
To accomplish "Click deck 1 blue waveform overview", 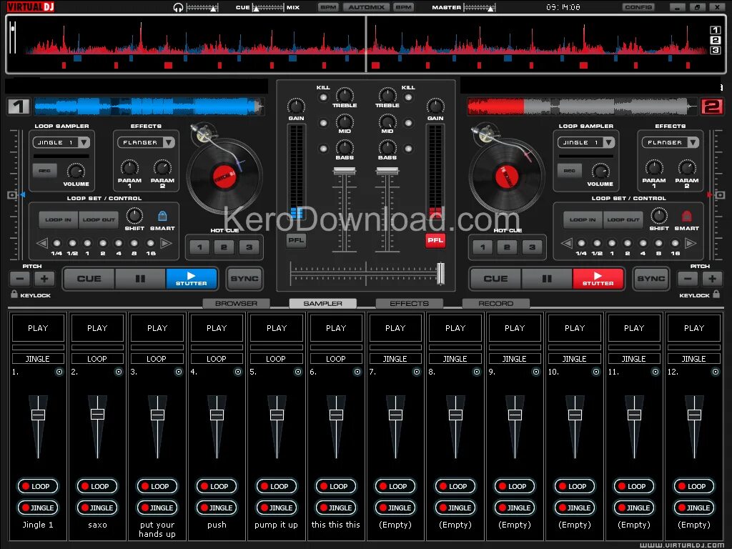I will [149, 107].
